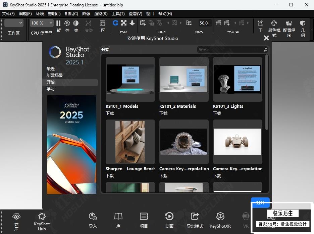This screenshot has height=234, width=314.
Task: Open the 工作区 workspace dropdown
Action: tap(14, 23)
